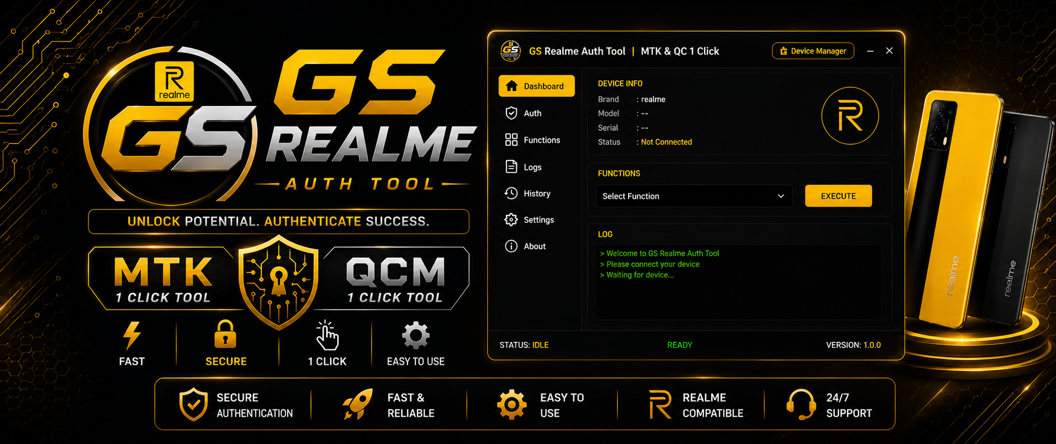Click the FUNCTIONS section heading

(x=619, y=174)
